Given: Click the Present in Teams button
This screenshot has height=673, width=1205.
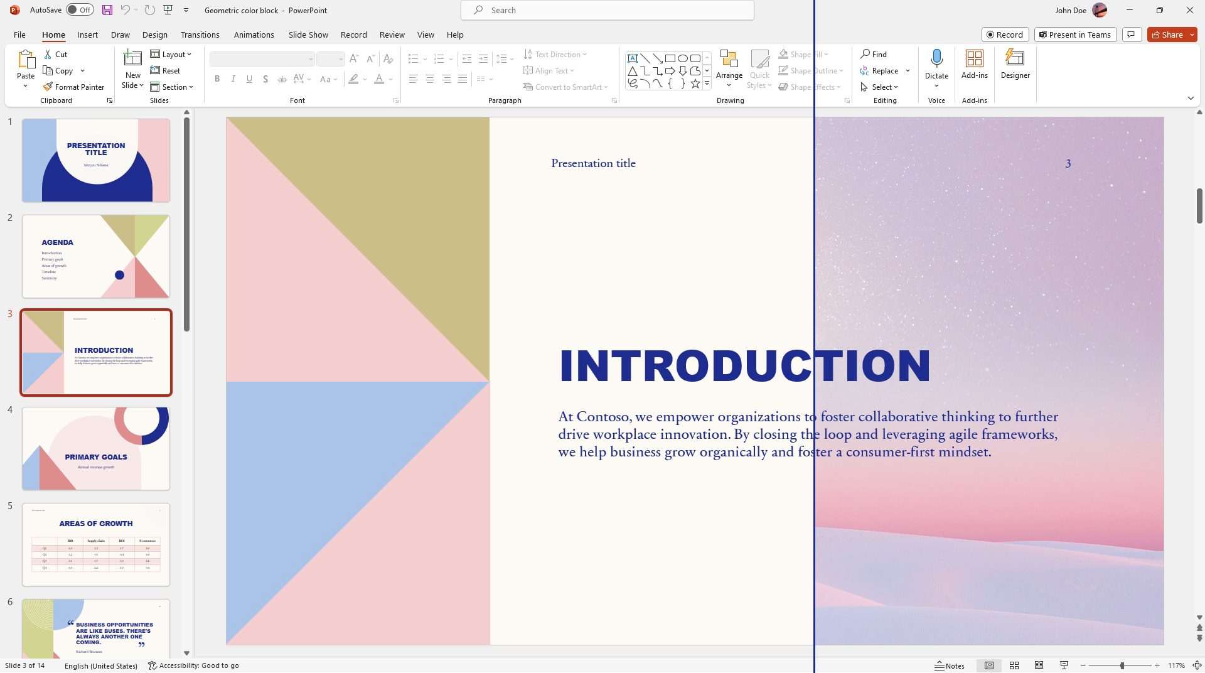Looking at the screenshot, I should click(1075, 35).
